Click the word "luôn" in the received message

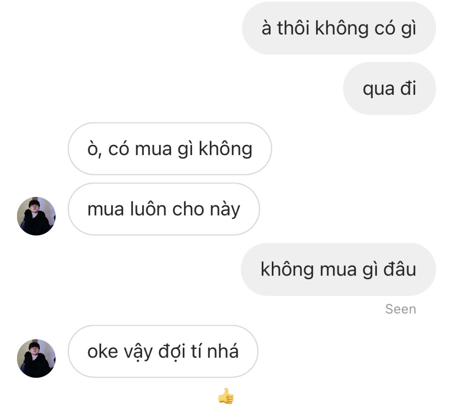(148, 208)
